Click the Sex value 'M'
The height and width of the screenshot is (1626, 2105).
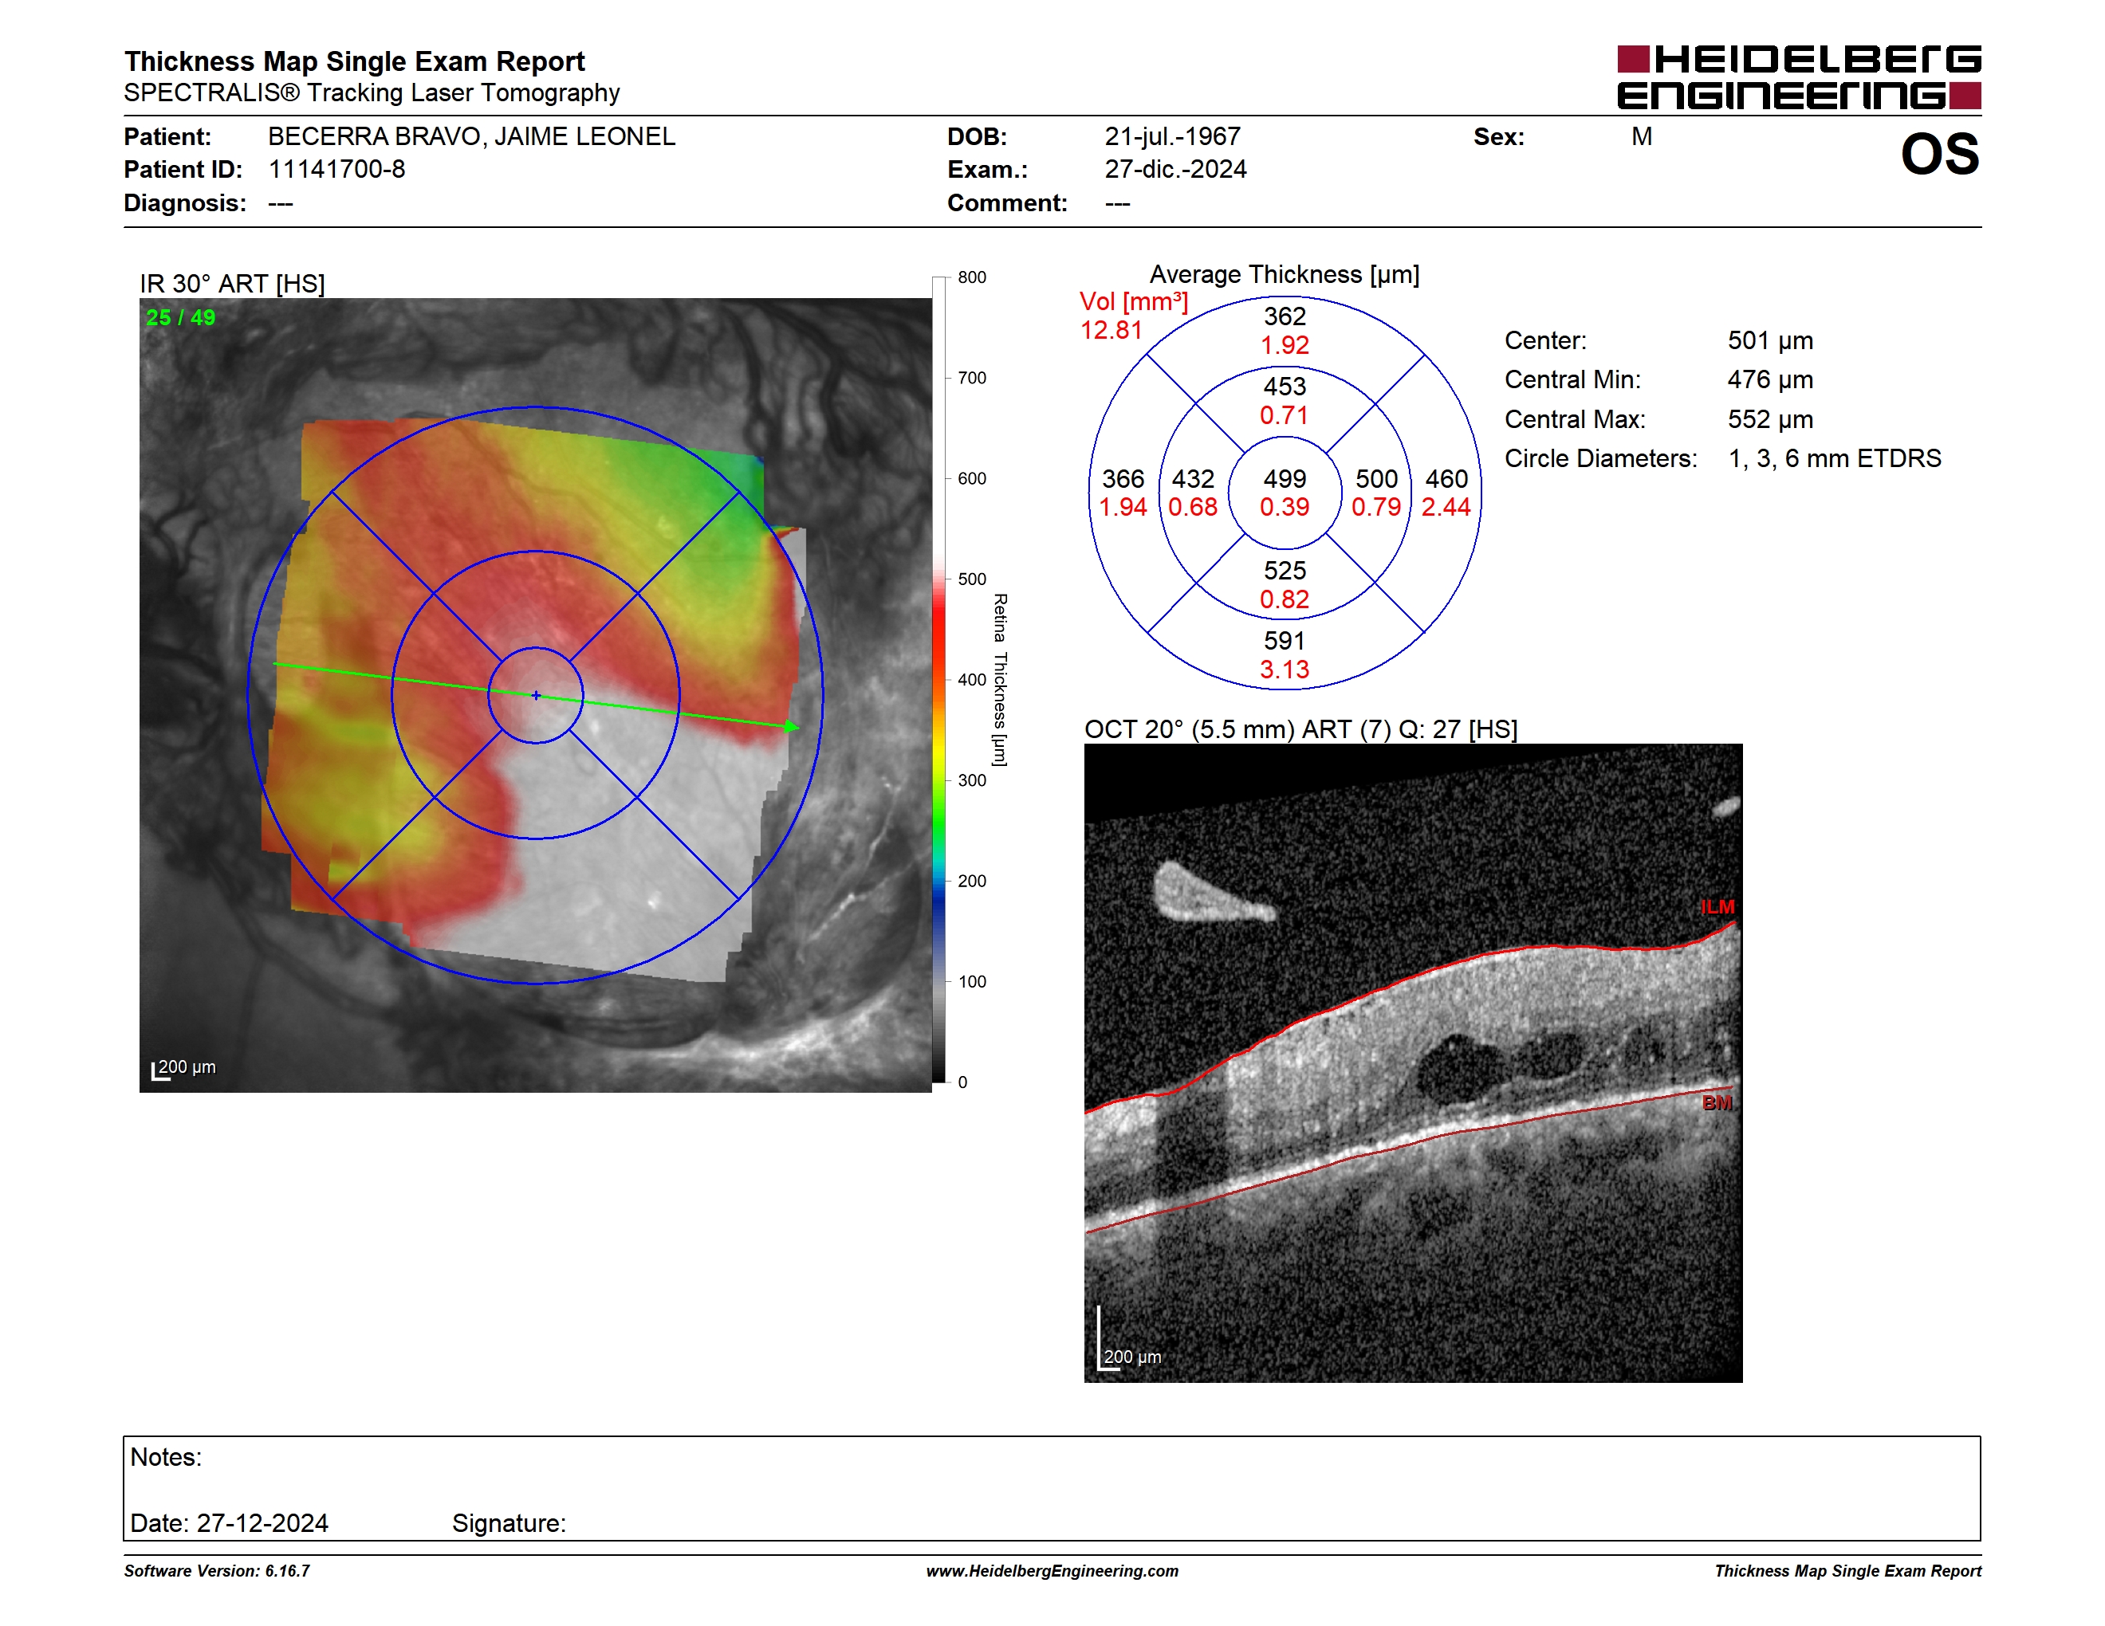click(x=1642, y=137)
